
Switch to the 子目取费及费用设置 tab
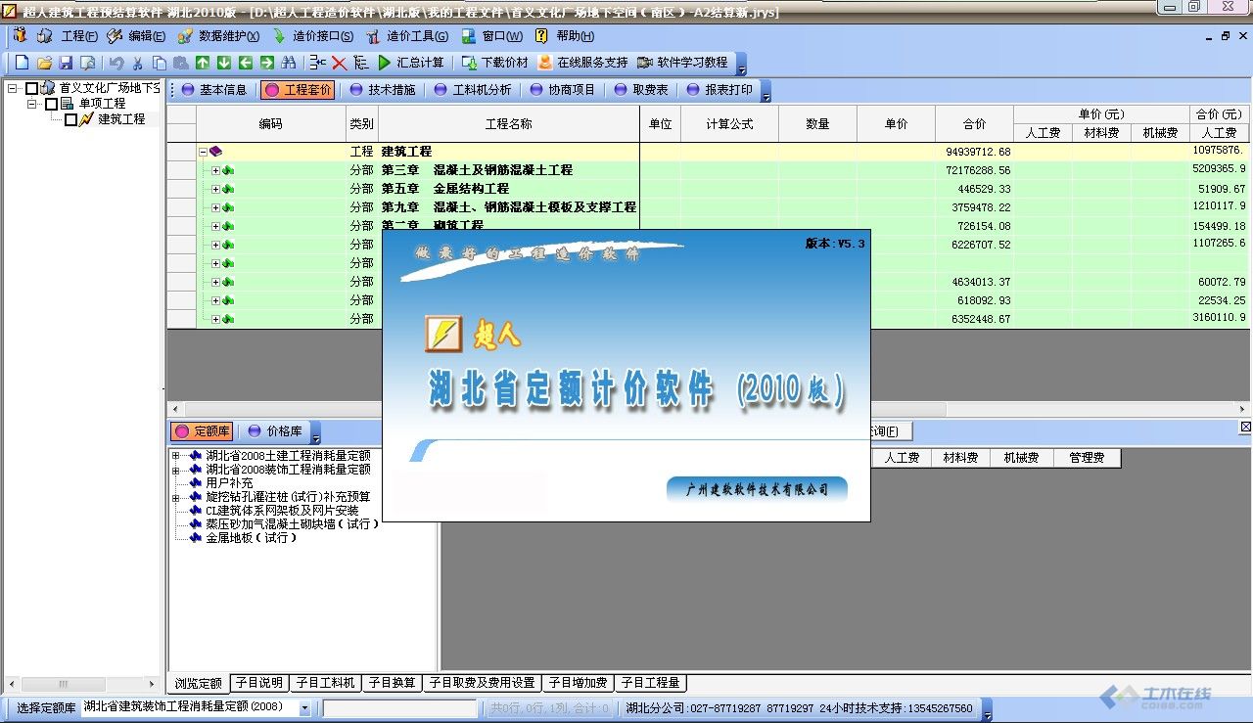pyautogui.click(x=483, y=683)
